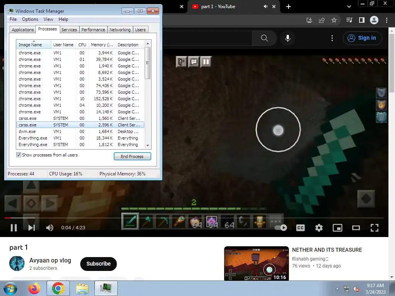The width and height of the screenshot is (395, 296).
Task: Click process list scroll down arrow
Action: (x=148, y=145)
